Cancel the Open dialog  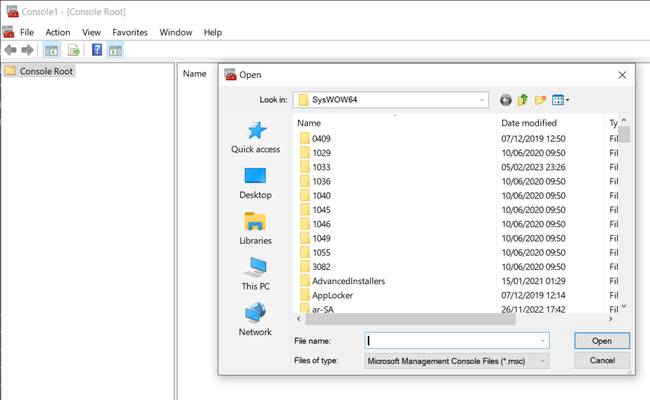602,360
